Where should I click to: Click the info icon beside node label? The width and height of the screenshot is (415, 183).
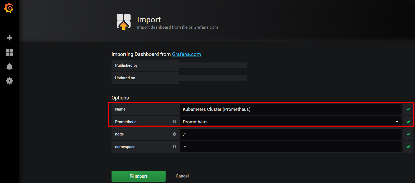174,134
